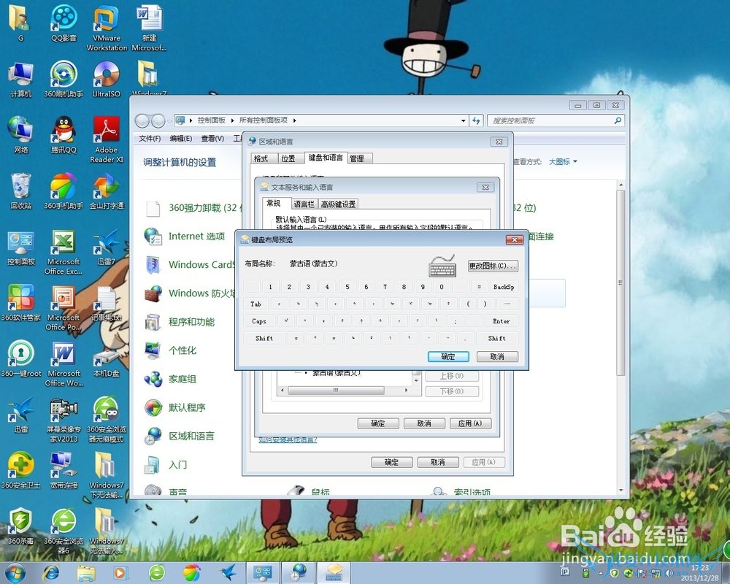Expand the arrow after 所有控制面板项 breadcrumb

[x=295, y=120]
